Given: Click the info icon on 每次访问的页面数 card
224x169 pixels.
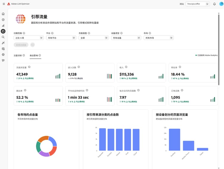Looking at the screenshot, I should click(x=138, y=90).
